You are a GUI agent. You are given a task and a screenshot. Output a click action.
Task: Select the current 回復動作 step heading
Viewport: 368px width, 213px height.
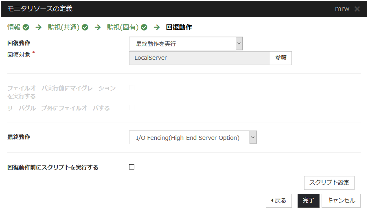coord(179,28)
